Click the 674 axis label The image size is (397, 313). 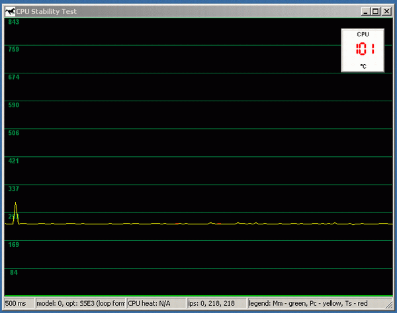[13, 77]
